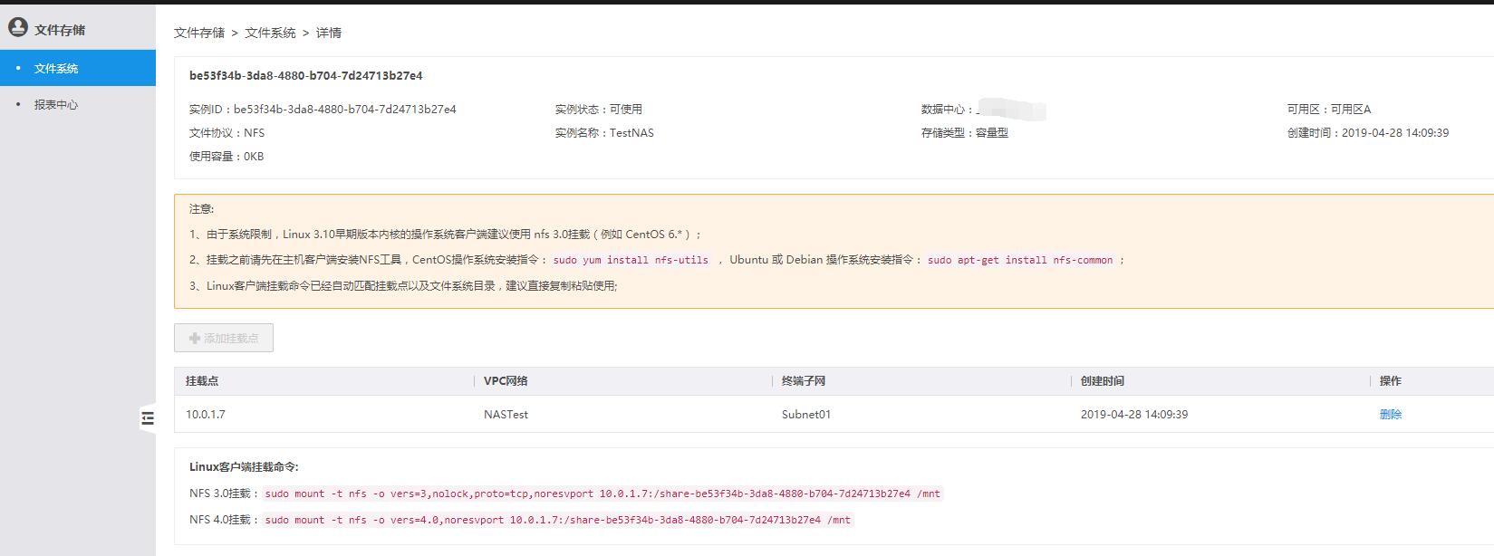
Task: Click the 可用区：可用区A entry
Action: tap(1329, 109)
